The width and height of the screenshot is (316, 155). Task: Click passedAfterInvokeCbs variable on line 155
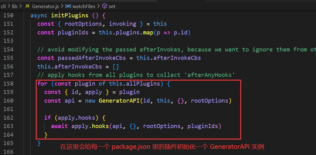[x=92, y=58]
